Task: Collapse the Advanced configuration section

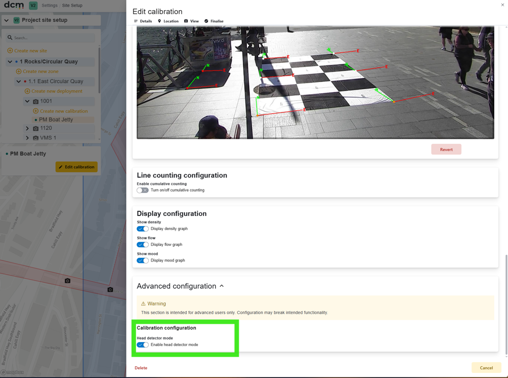Action: pyautogui.click(x=222, y=286)
